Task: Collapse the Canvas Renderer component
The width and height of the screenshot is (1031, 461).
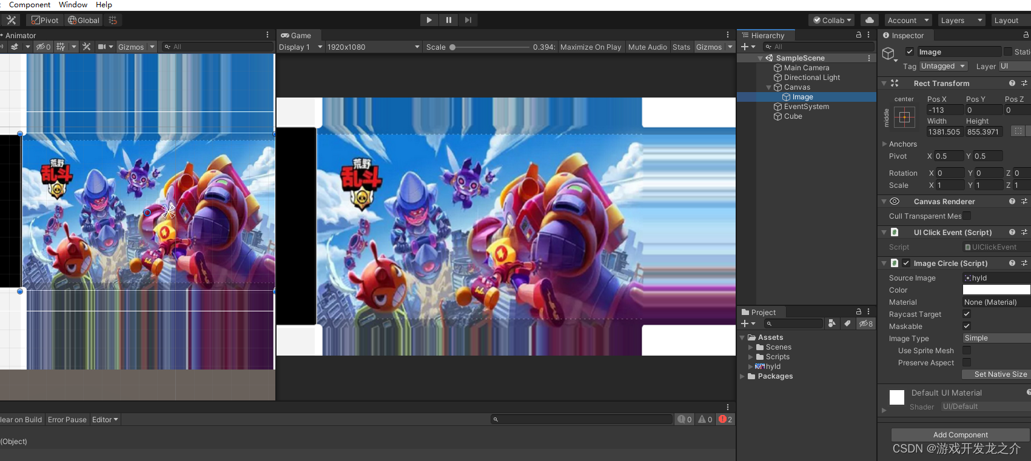Action: (x=884, y=201)
